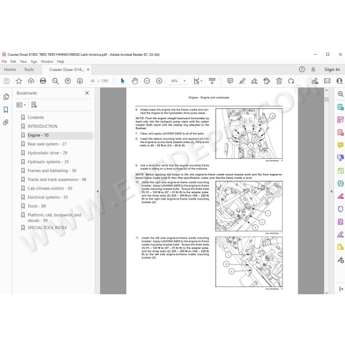Click the find current bookmark icon

click(x=34, y=105)
